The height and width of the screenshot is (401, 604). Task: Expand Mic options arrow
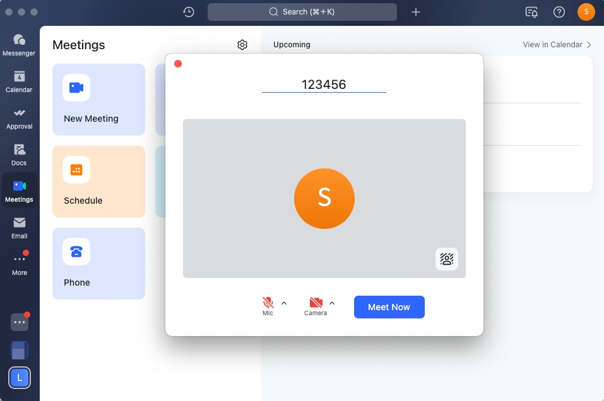coord(284,303)
